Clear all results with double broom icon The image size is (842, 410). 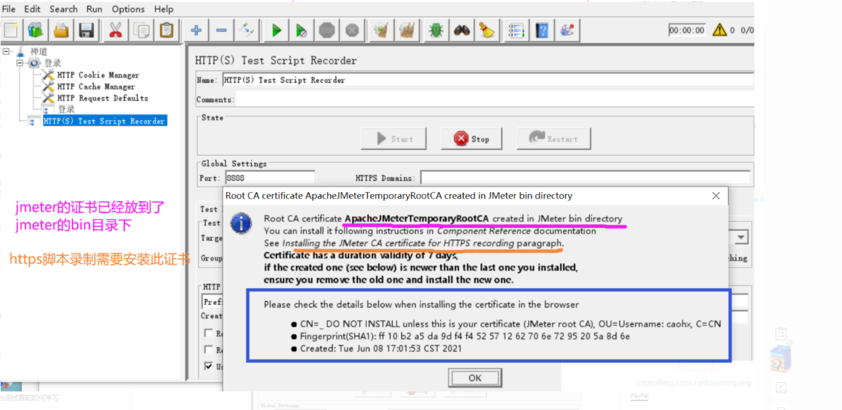[x=407, y=30]
